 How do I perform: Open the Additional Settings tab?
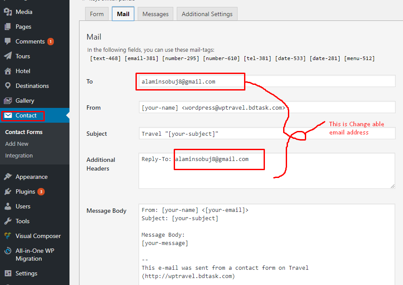207,14
